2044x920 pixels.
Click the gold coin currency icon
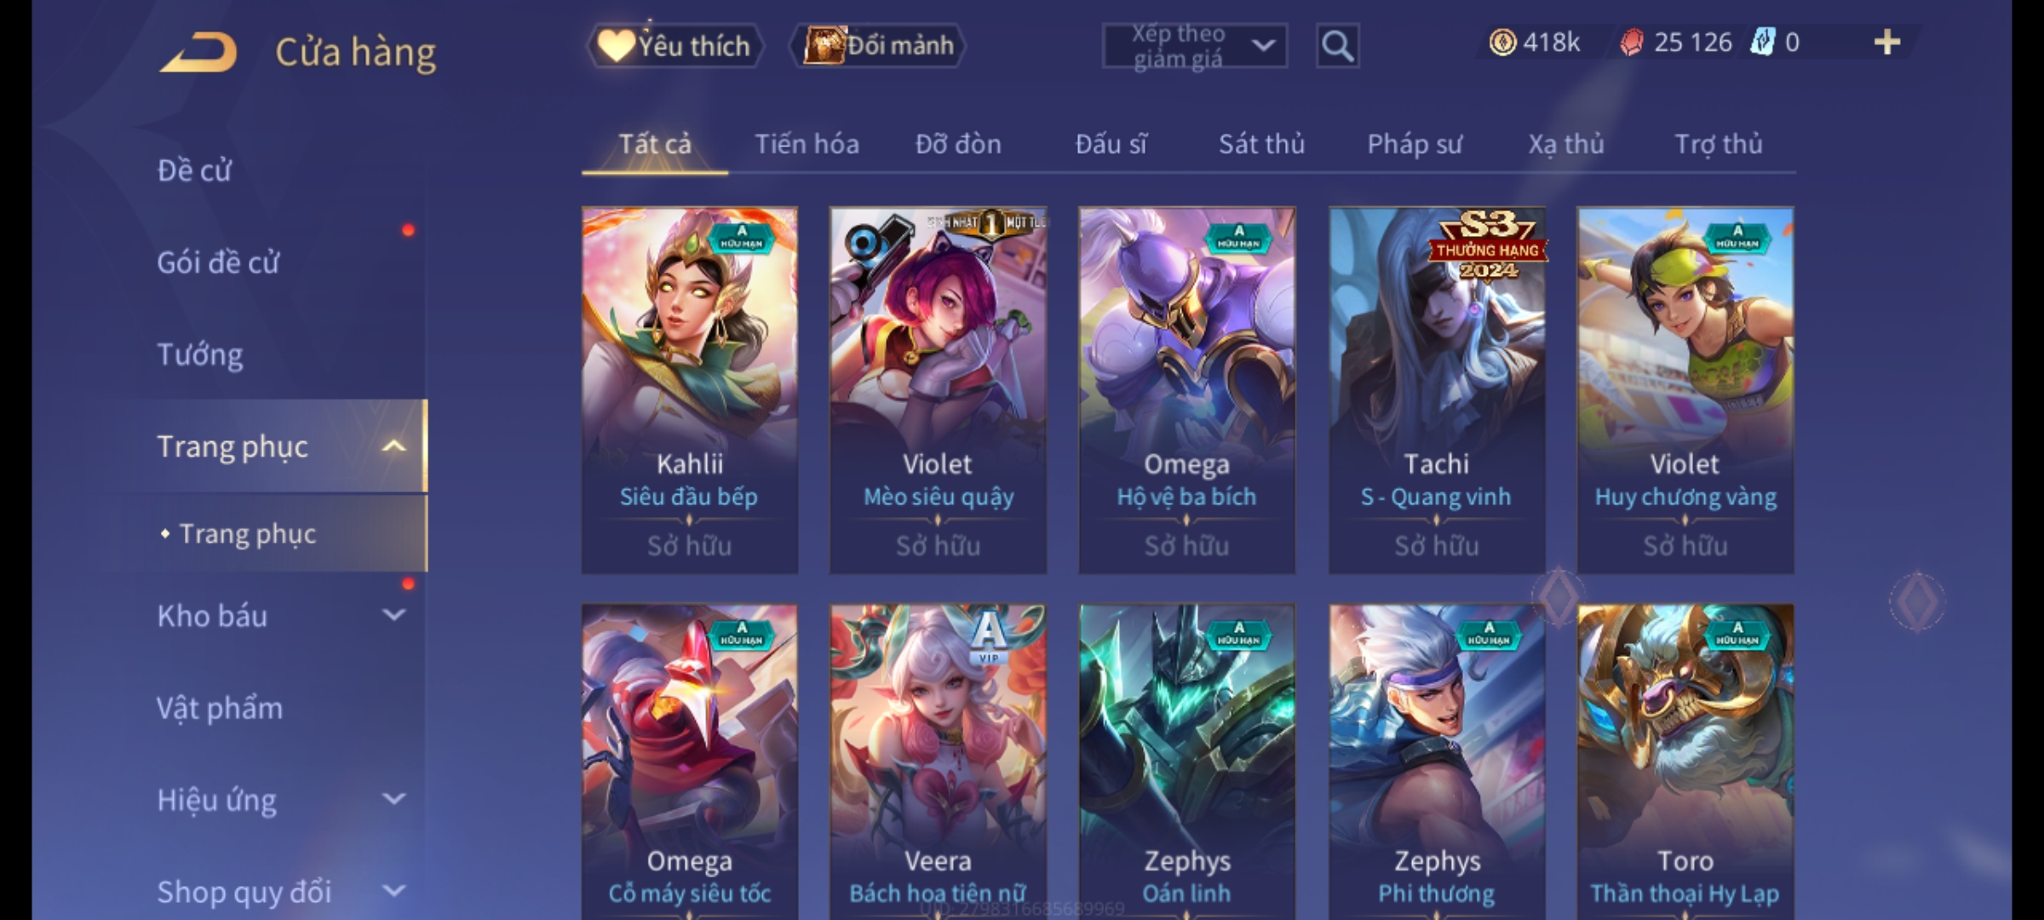1502,43
